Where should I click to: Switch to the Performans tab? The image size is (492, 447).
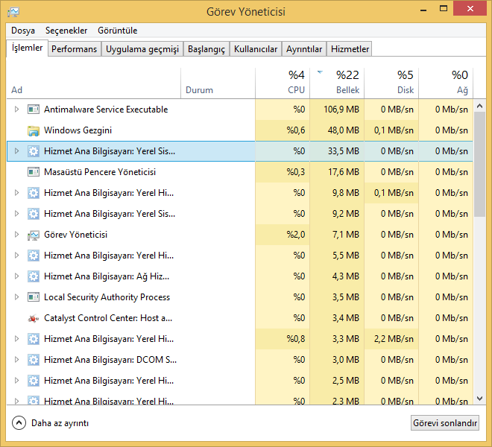point(75,49)
